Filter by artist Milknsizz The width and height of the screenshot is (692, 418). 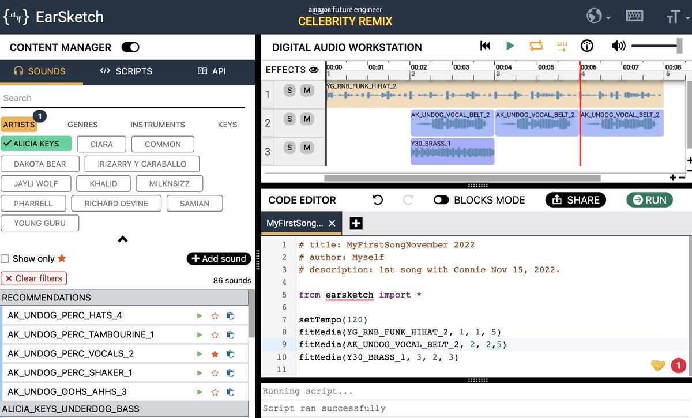(x=170, y=184)
